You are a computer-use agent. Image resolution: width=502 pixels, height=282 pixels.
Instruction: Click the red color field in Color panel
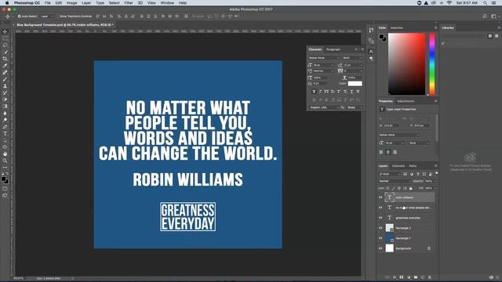coord(406,64)
